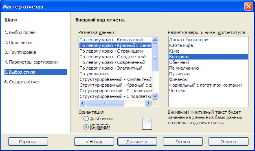Image resolution: width=255 pixels, height=151 pixels.
Task: Click the Назад button
Action: pyautogui.click(x=94, y=142)
